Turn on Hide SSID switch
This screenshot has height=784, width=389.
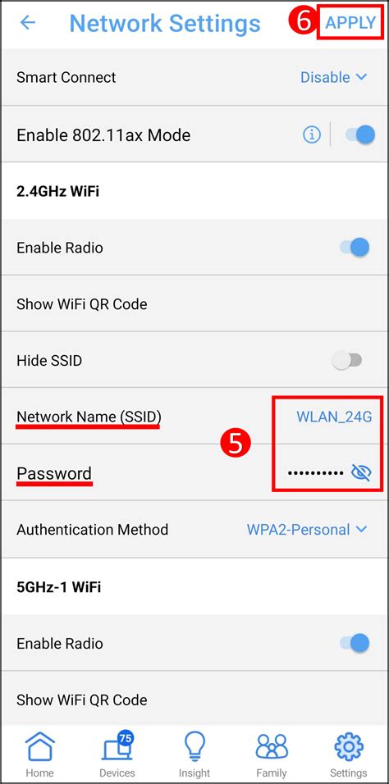click(347, 360)
